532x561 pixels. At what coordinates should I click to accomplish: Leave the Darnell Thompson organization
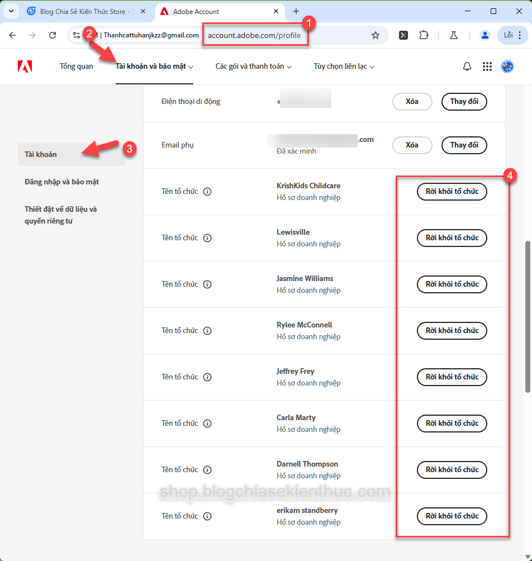click(x=452, y=470)
